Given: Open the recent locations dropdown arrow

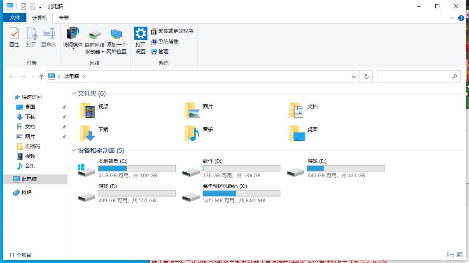Looking at the screenshot, I should coord(33,77).
